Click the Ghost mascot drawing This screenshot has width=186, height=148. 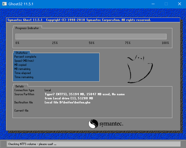(140, 68)
